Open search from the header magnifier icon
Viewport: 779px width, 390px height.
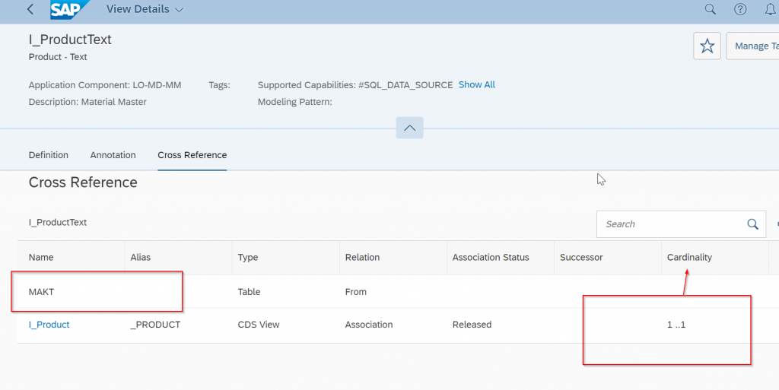(711, 9)
